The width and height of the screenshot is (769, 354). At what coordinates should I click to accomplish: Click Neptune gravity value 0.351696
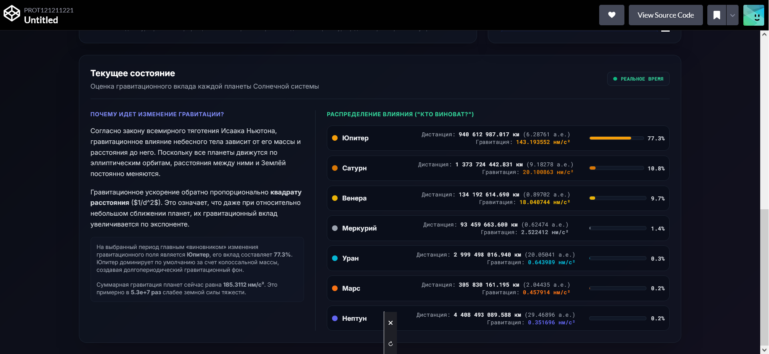pyautogui.click(x=552, y=323)
